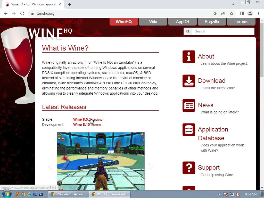This screenshot has width=264, height=198.
Task: Open the side panel icon
Action: tap(242, 13)
